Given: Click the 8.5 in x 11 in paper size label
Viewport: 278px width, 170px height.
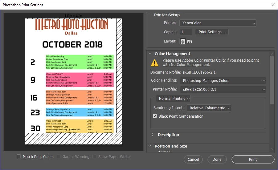Looking at the screenshot, I should [73, 16].
